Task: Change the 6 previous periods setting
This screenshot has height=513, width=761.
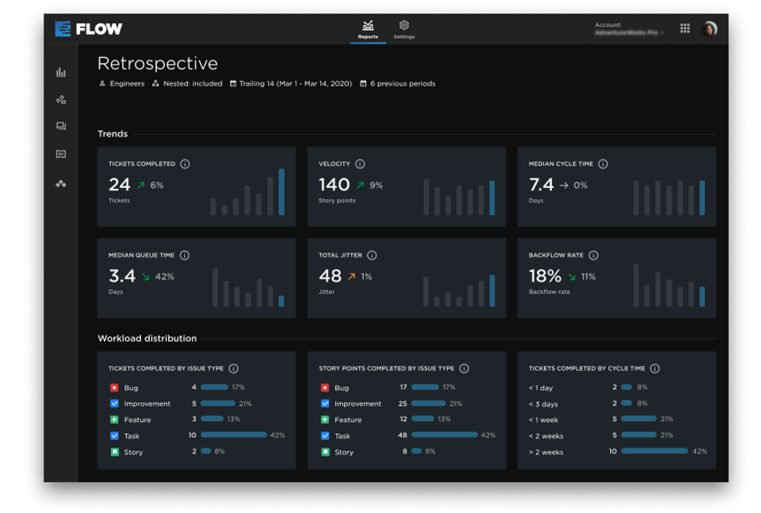Action: [399, 83]
